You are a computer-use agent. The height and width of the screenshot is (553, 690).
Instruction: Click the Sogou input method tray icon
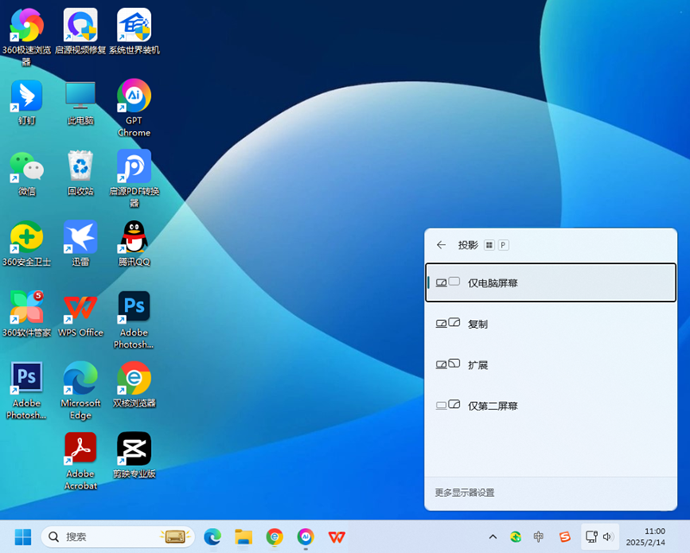click(x=565, y=537)
